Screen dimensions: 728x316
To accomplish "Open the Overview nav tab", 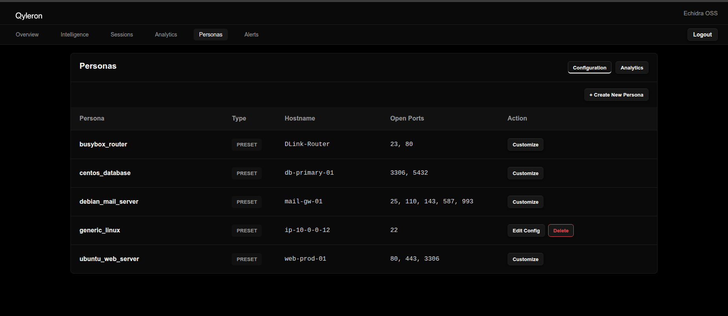I will (x=27, y=35).
